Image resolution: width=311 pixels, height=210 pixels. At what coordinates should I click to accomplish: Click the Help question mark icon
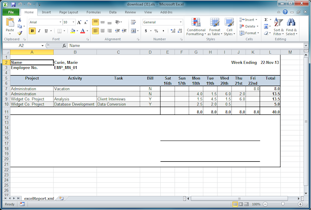point(285,12)
